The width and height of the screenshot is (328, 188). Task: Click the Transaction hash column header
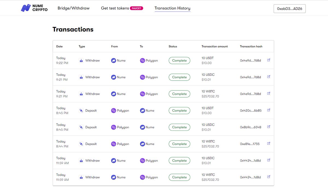point(251,46)
